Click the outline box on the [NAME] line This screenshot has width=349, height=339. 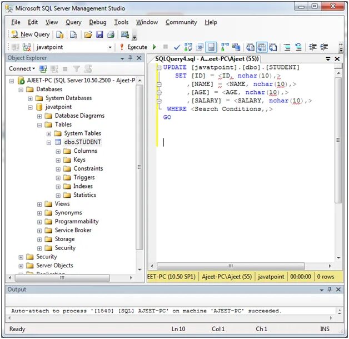coord(159,84)
